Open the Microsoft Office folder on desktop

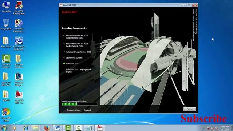pos(6,79)
